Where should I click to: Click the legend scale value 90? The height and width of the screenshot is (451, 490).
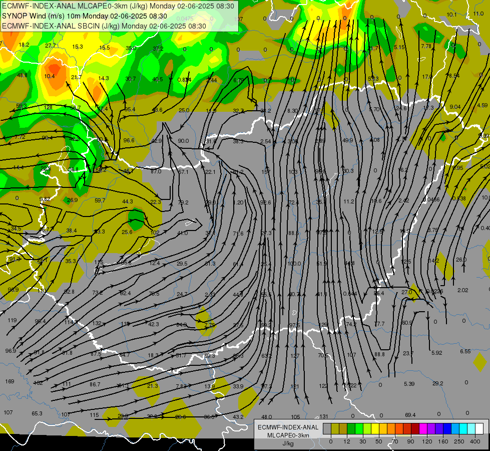pyautogui.click(x=410, y=441)
